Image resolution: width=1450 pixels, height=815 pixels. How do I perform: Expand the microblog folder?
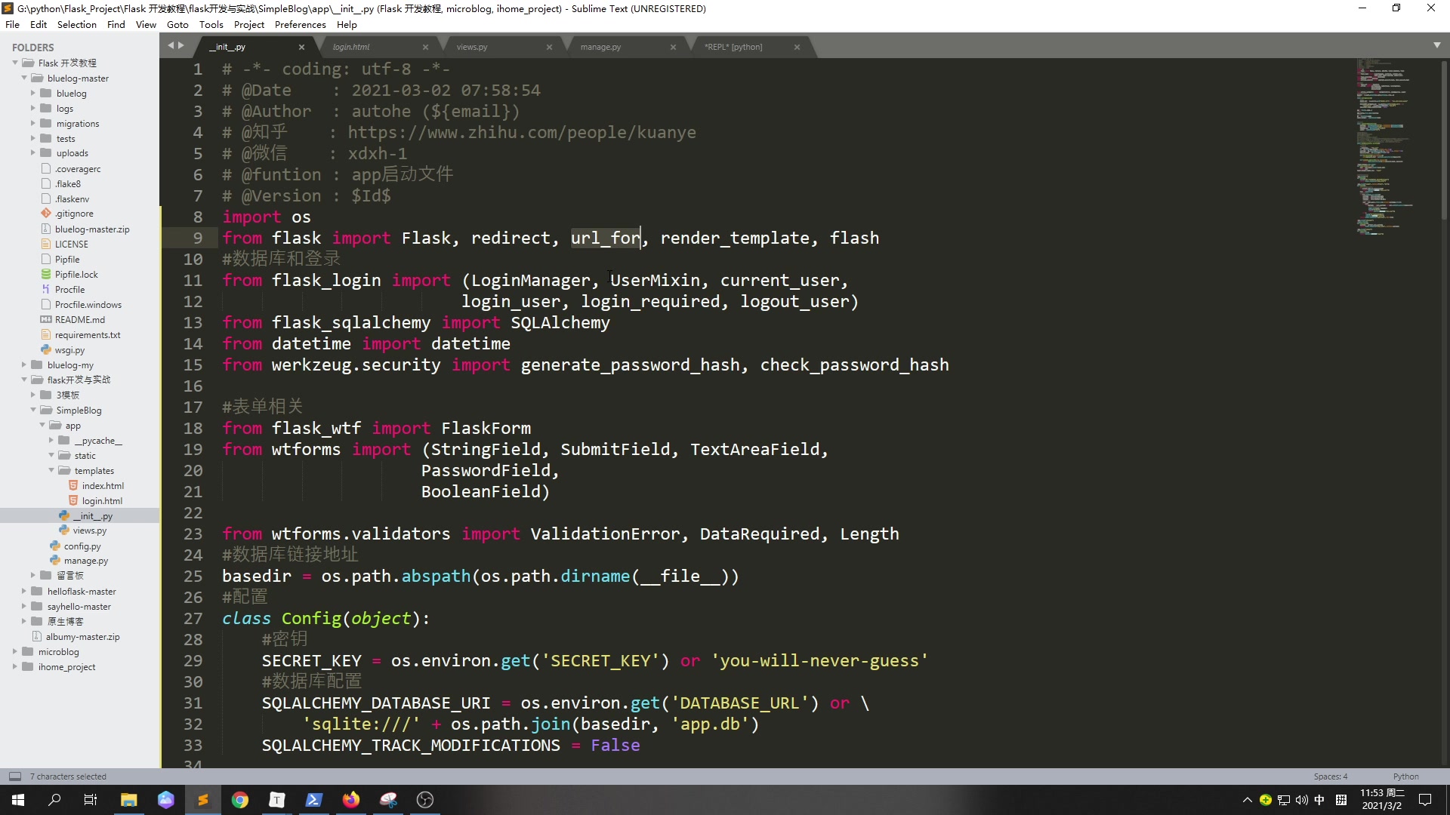pyautogui.click(x=15, y=651)
